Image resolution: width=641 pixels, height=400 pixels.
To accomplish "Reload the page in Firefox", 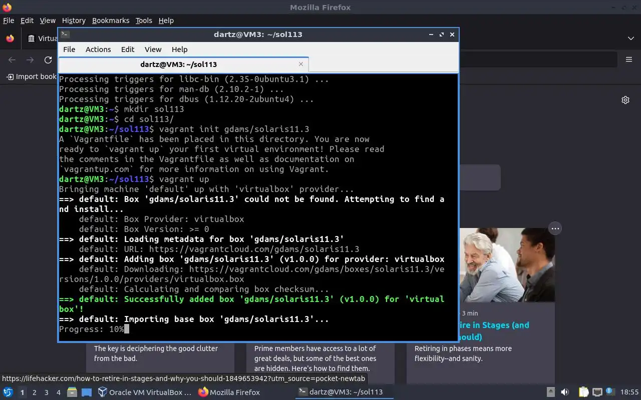I will (48, 60).
